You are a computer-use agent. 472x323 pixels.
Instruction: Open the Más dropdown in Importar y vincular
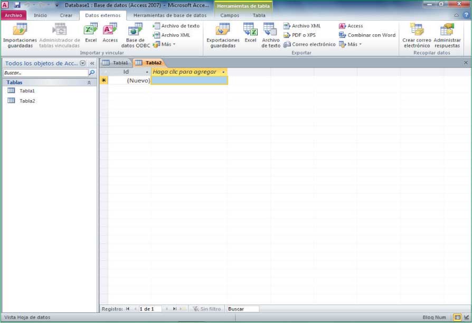[164, 44]
